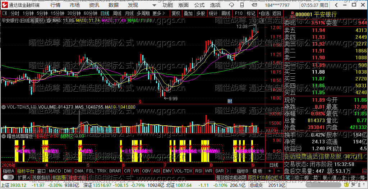Open the 市场 menu
Viewport: 368px width, 189px height.
(75, 5)
